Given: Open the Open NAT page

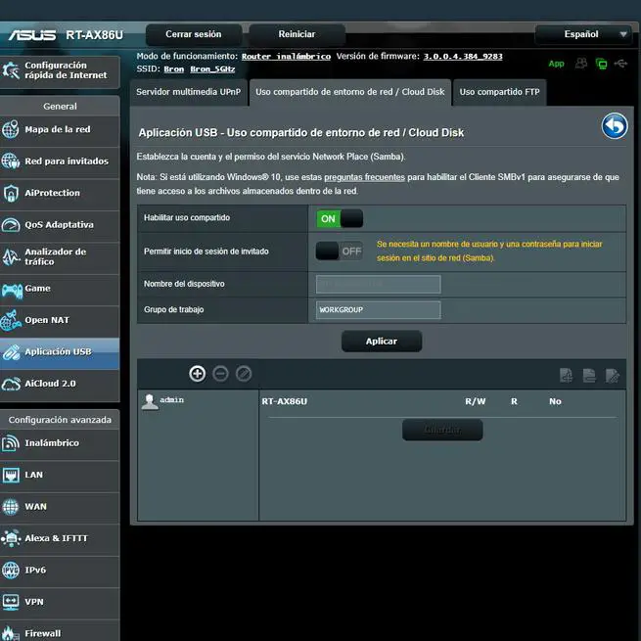Looking at the screenshot, I should tap(60, 321).
